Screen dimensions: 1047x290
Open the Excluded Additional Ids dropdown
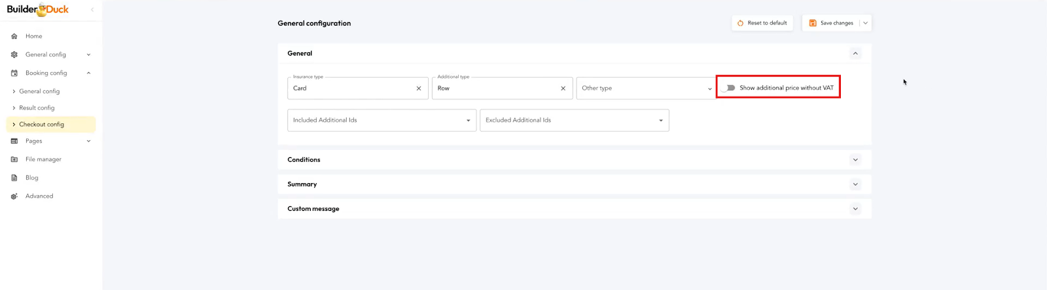click(574, 120)
